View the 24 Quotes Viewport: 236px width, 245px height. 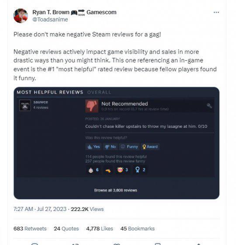click(66, 228)
